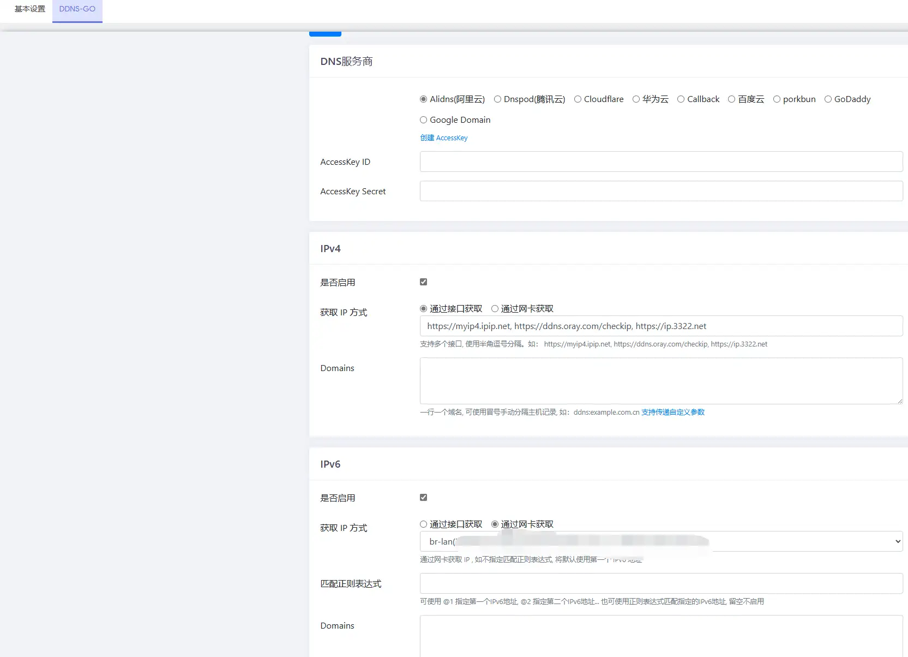
Task: Select 通过网卡获取 for IPv4
Action: 495,308
